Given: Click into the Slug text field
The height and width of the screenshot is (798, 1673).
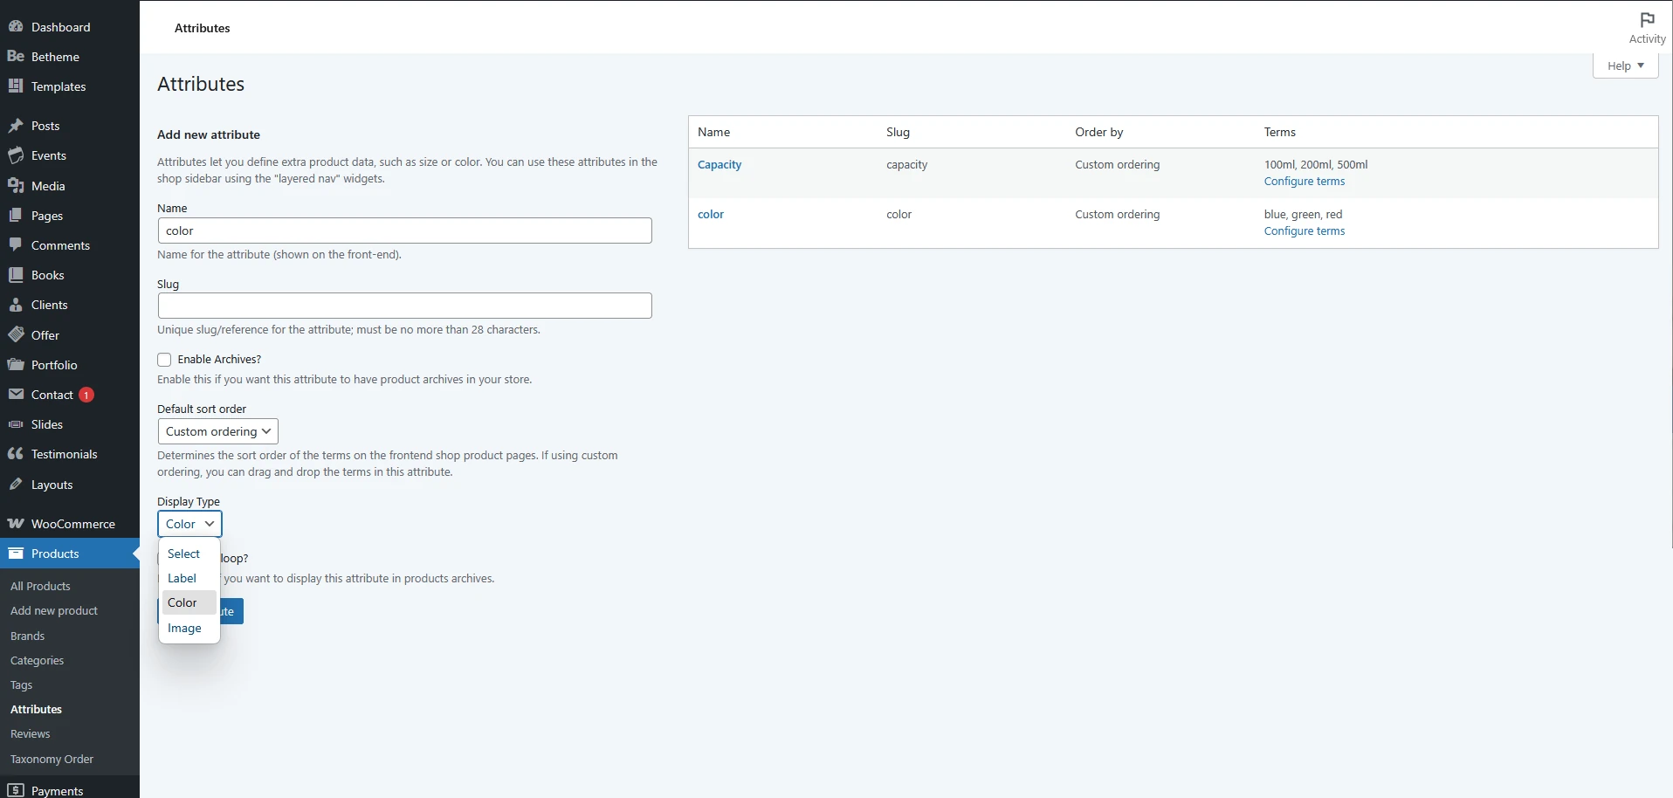Looking at the screenshot, I should 404,306.
